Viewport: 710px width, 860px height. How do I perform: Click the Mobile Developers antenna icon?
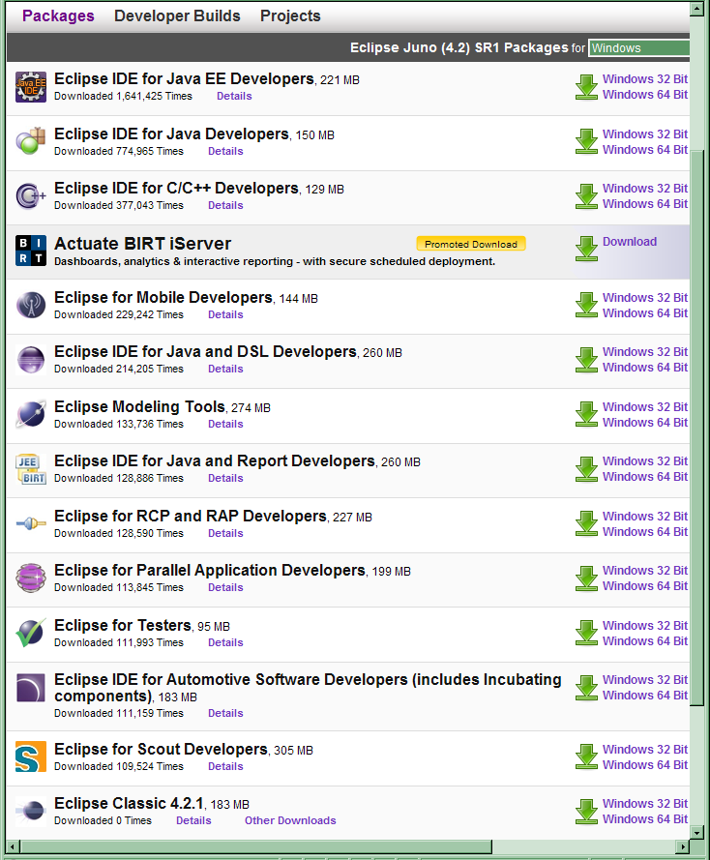point(31,305)
